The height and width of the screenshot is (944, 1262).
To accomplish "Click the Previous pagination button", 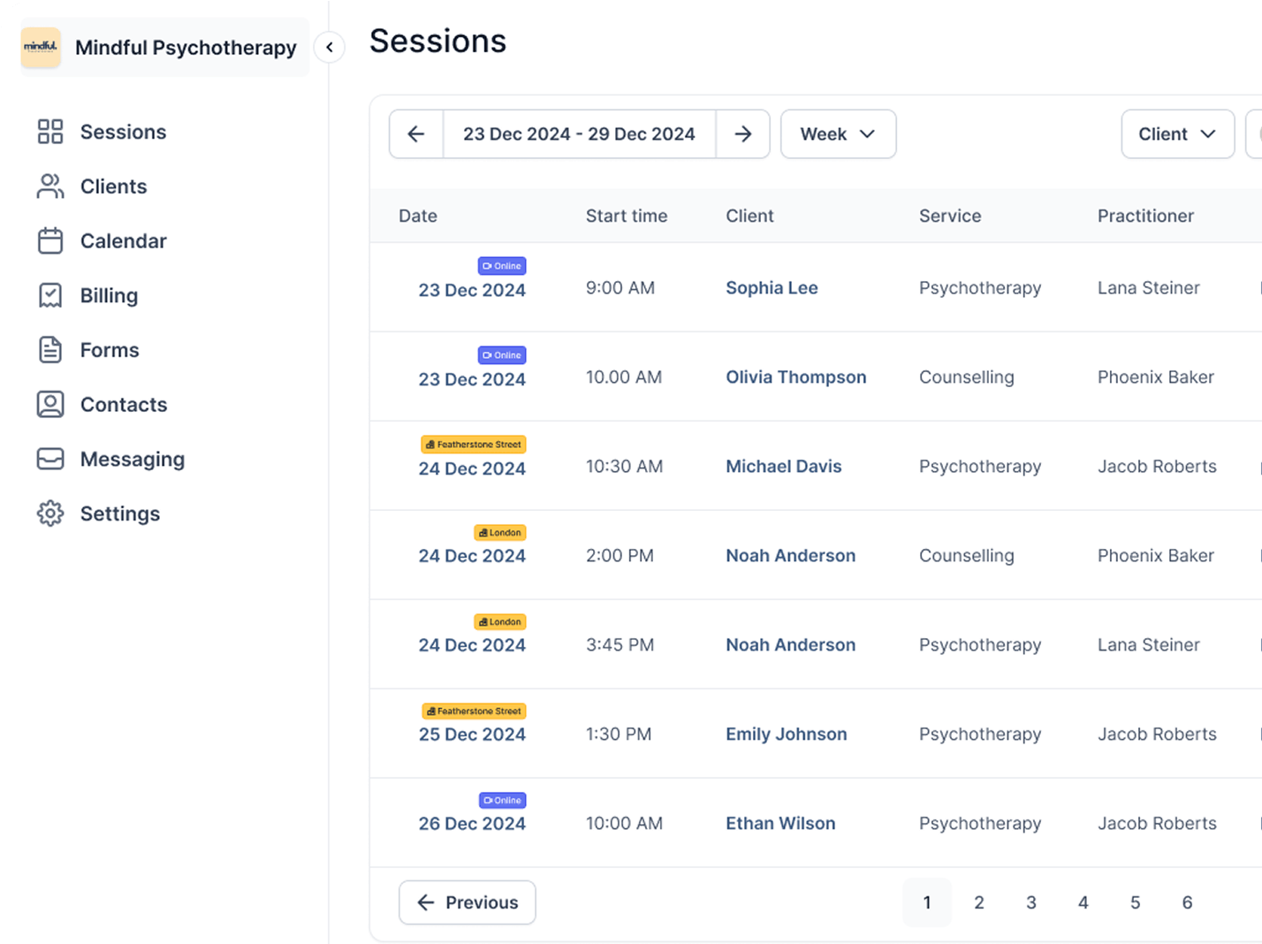I will (x=468, y=902).
